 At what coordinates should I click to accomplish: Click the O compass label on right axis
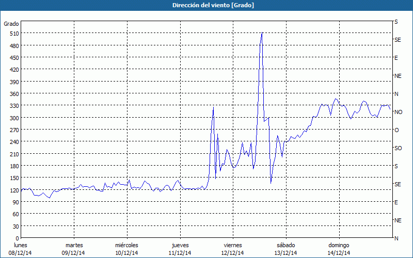click(x=396, y=130)
